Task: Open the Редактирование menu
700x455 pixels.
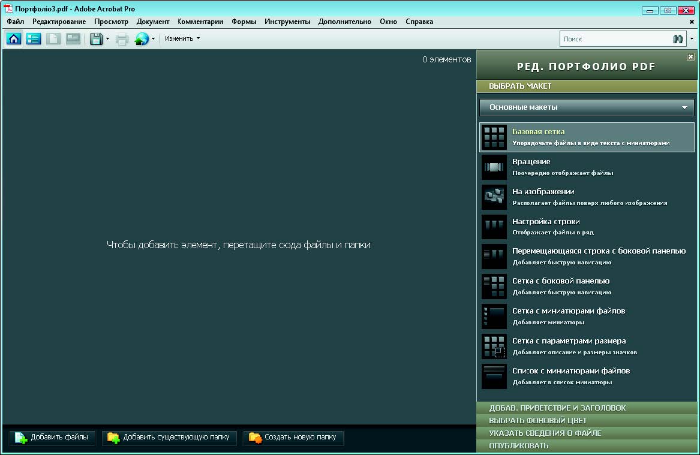Action: (59, 22)
